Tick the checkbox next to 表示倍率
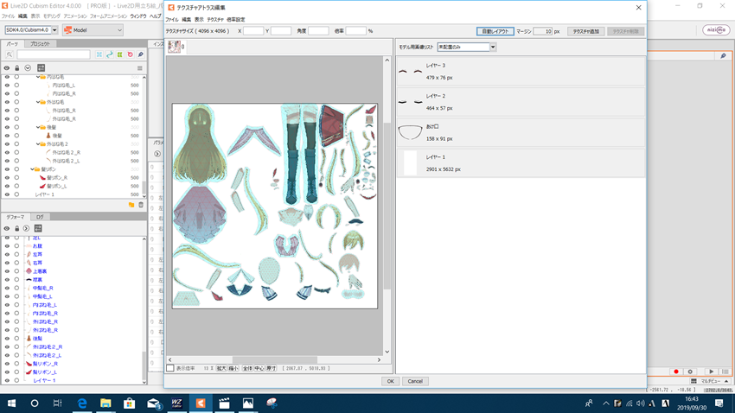 coord(170,369)
